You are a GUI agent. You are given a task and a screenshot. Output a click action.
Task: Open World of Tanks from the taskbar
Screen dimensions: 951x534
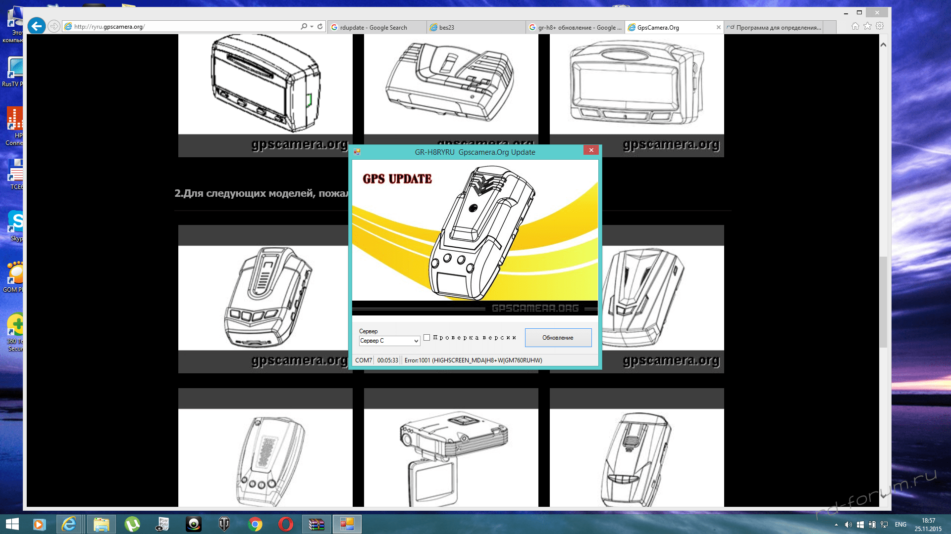coord(224,524)
